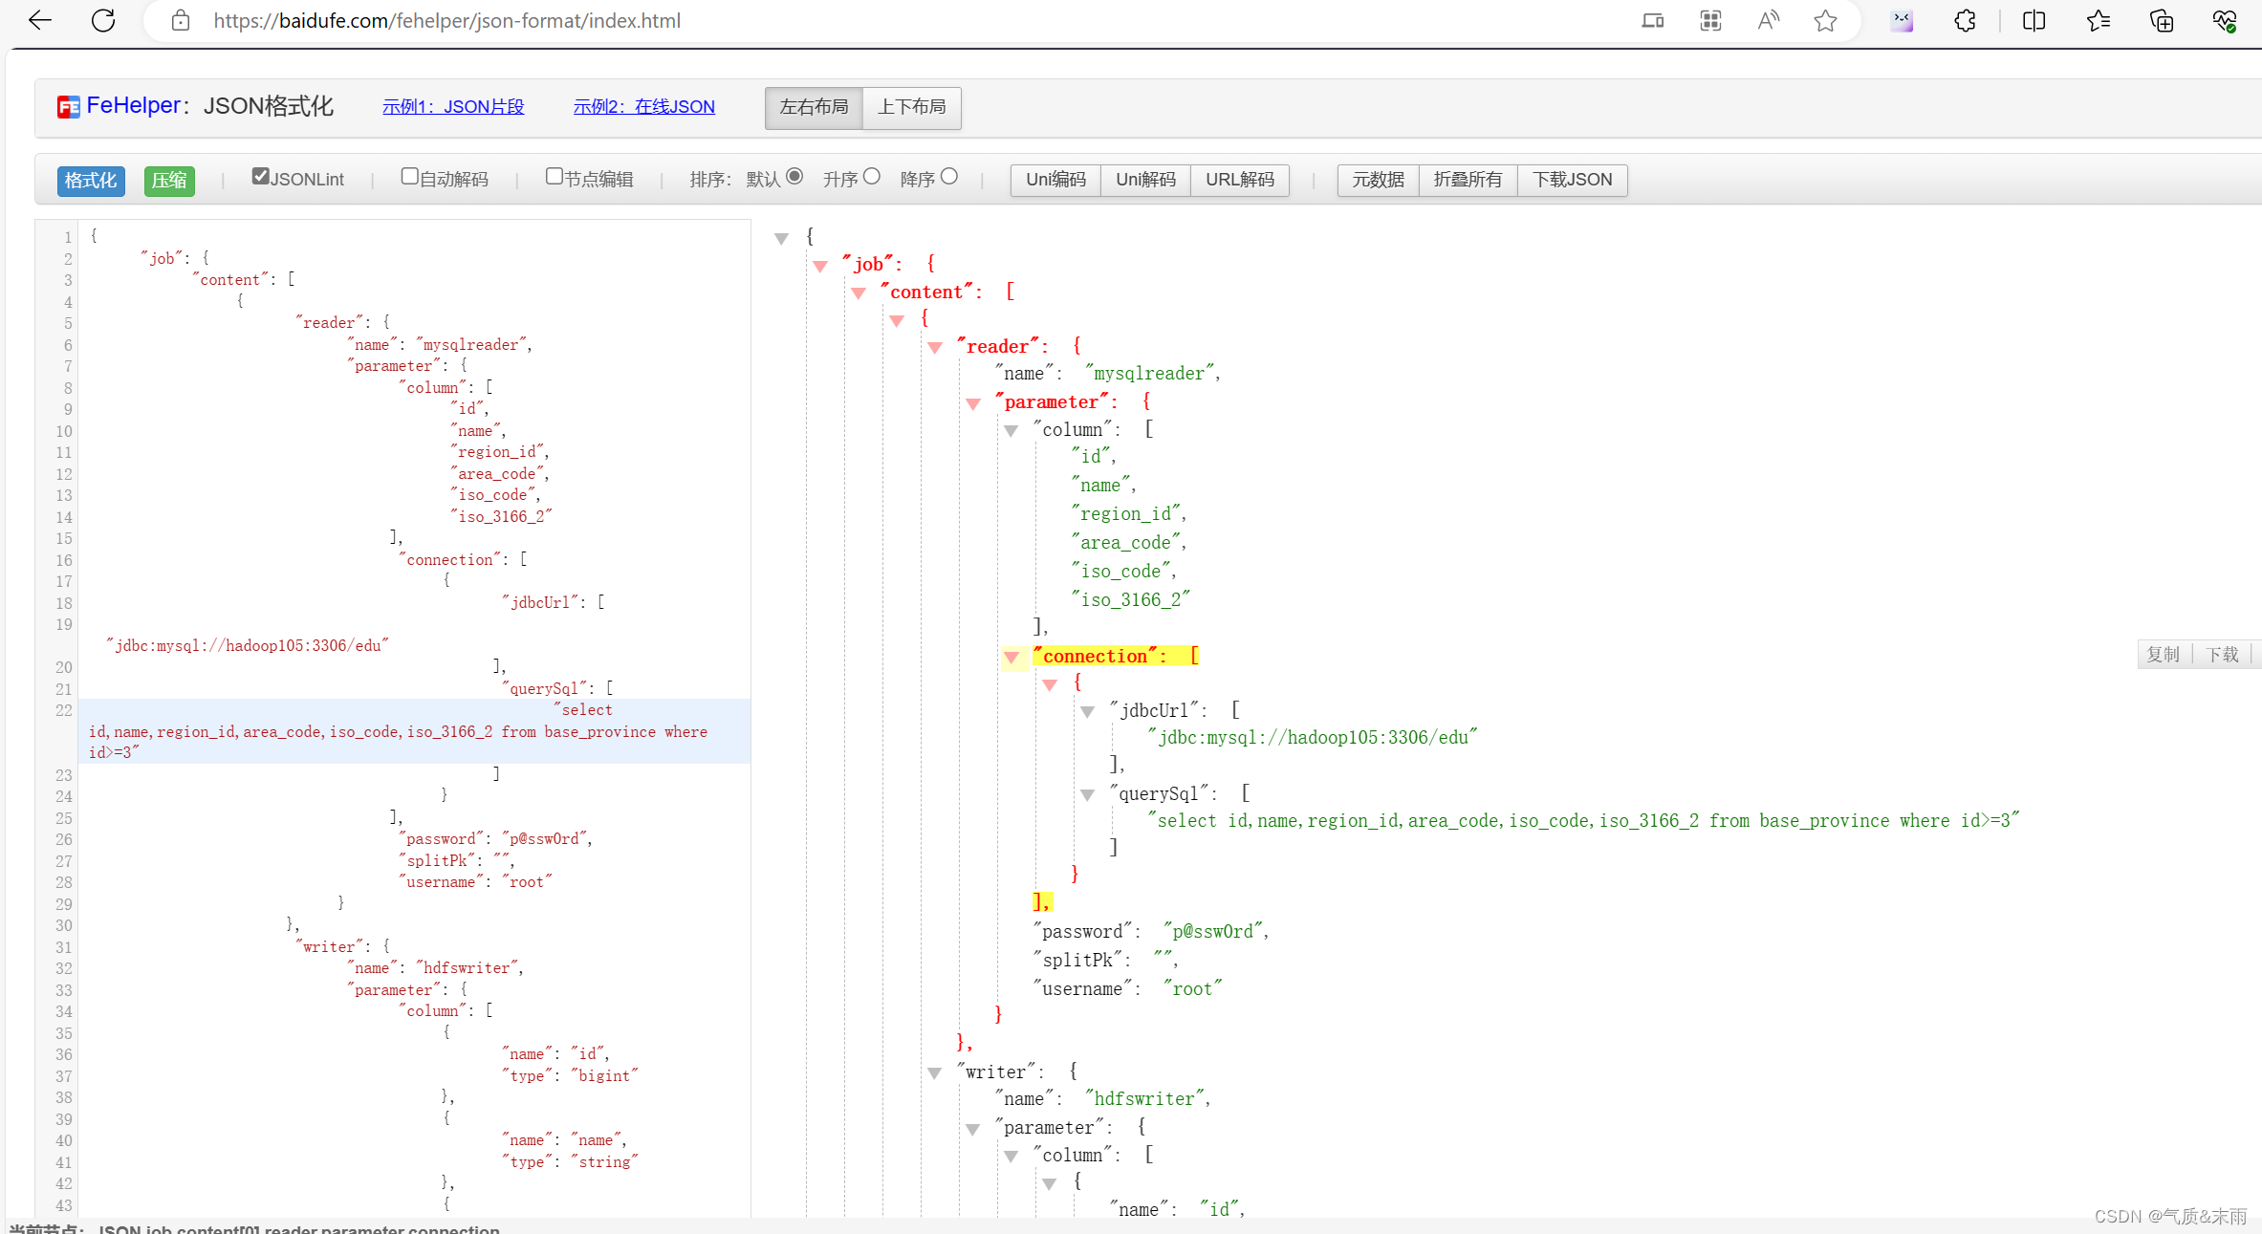The image size is (2262, 1234).
Task: Enable the 自动解码 checkbox
Action: (x=409, y=176)
